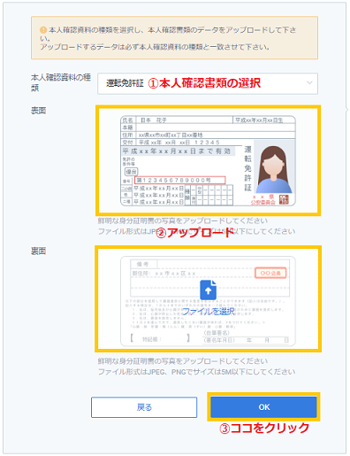Open the 本人確認資料の種類 dropdown

pos(208,83)
